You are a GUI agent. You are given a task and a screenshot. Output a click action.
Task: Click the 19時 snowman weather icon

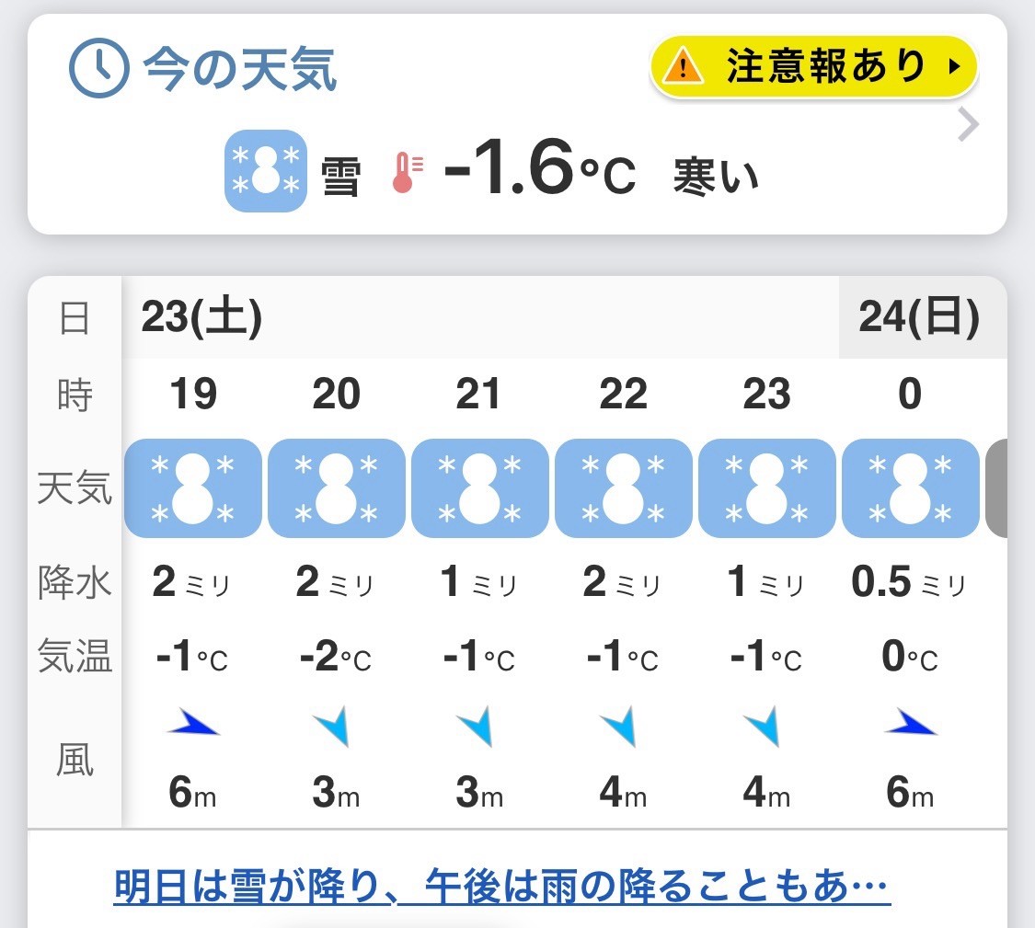coord(193,487)
